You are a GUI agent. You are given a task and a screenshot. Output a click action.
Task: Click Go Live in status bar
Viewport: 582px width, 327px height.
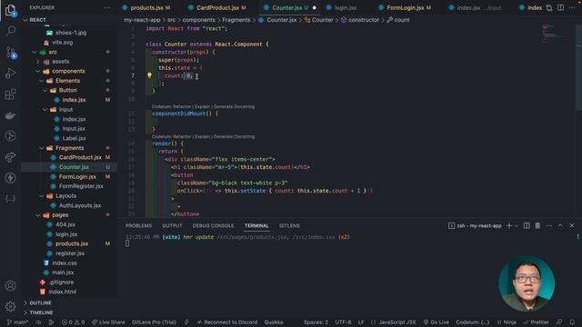(436, 322)
